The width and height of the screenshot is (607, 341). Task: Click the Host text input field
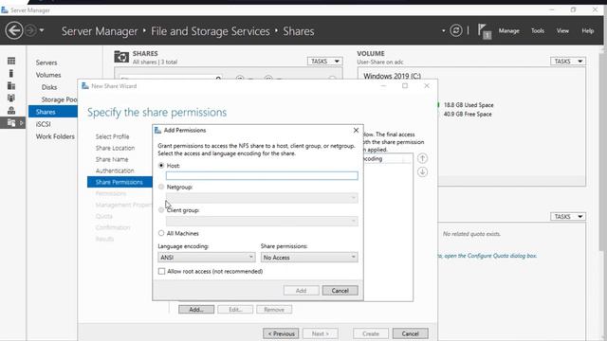coord(262,175)
